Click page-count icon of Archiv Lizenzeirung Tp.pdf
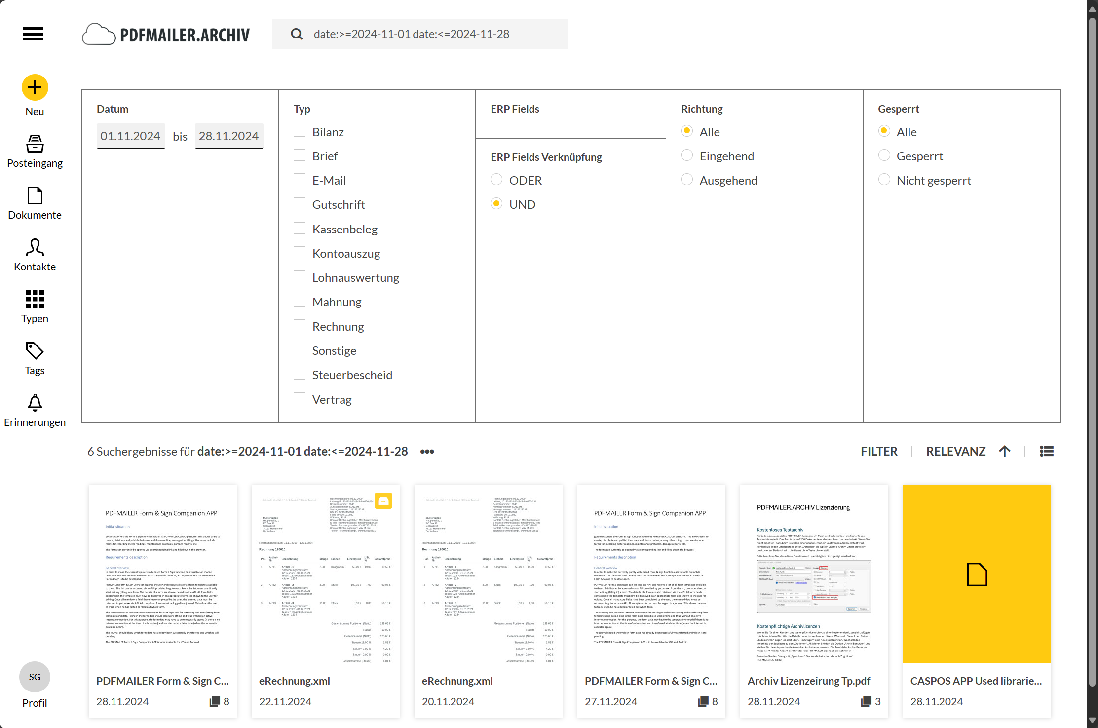 [x=866, y=702]
